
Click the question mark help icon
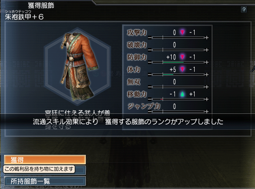click(x=244, y=10)
